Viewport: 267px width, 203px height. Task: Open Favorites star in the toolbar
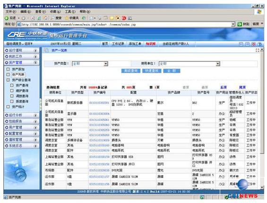67,18
